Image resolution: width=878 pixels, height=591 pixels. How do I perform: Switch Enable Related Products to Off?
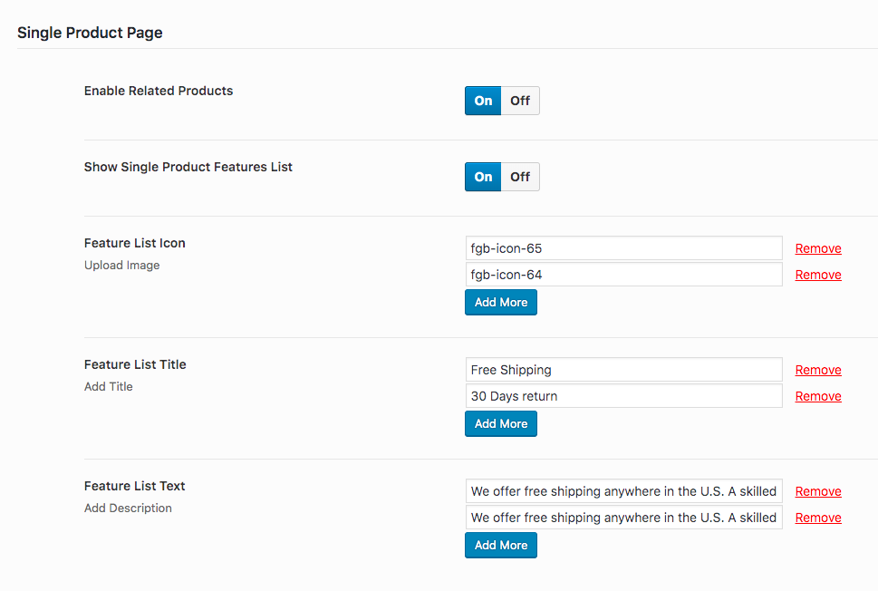click(520, 101)
